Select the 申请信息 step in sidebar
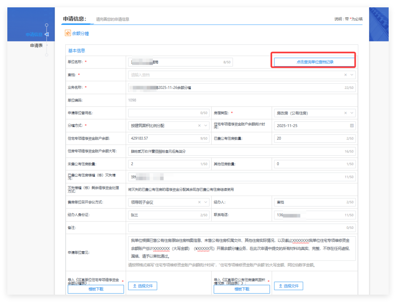 pos(34,35)
